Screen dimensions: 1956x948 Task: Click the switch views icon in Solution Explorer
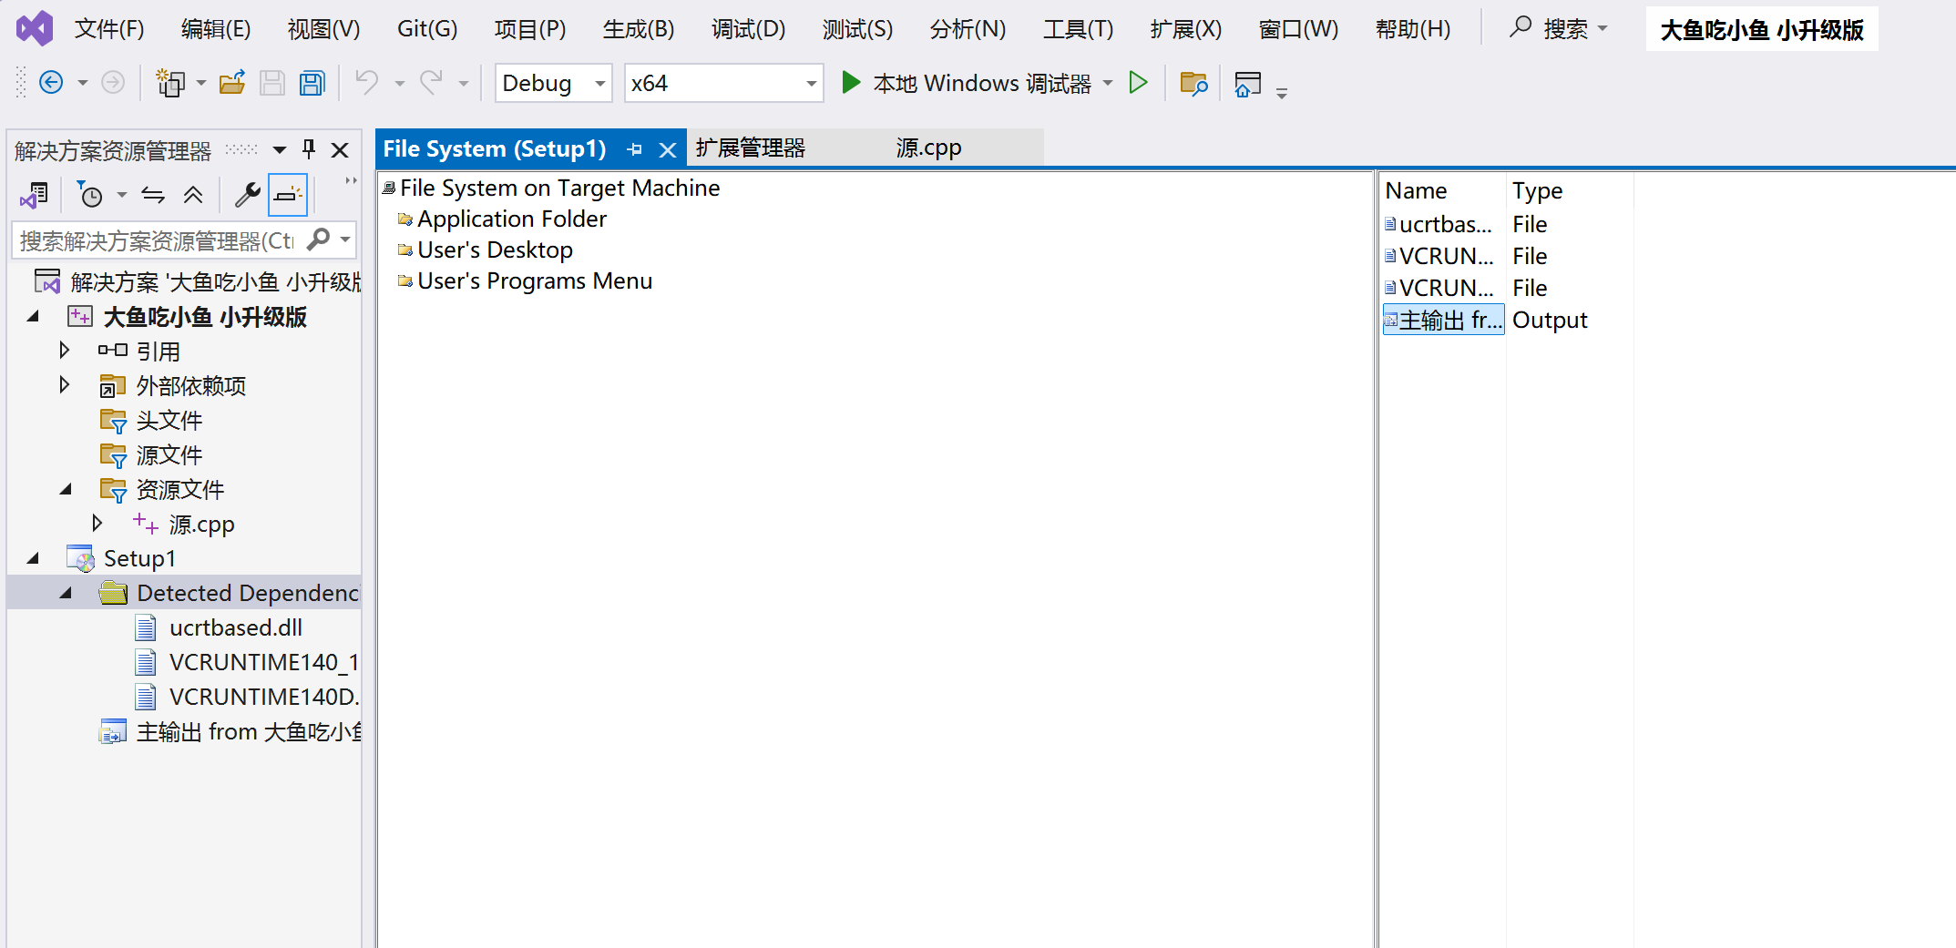(x=36, y=194)
